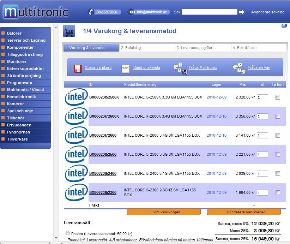Click Spara varukorg link
The image size is (290, 244).
(98, 67)
